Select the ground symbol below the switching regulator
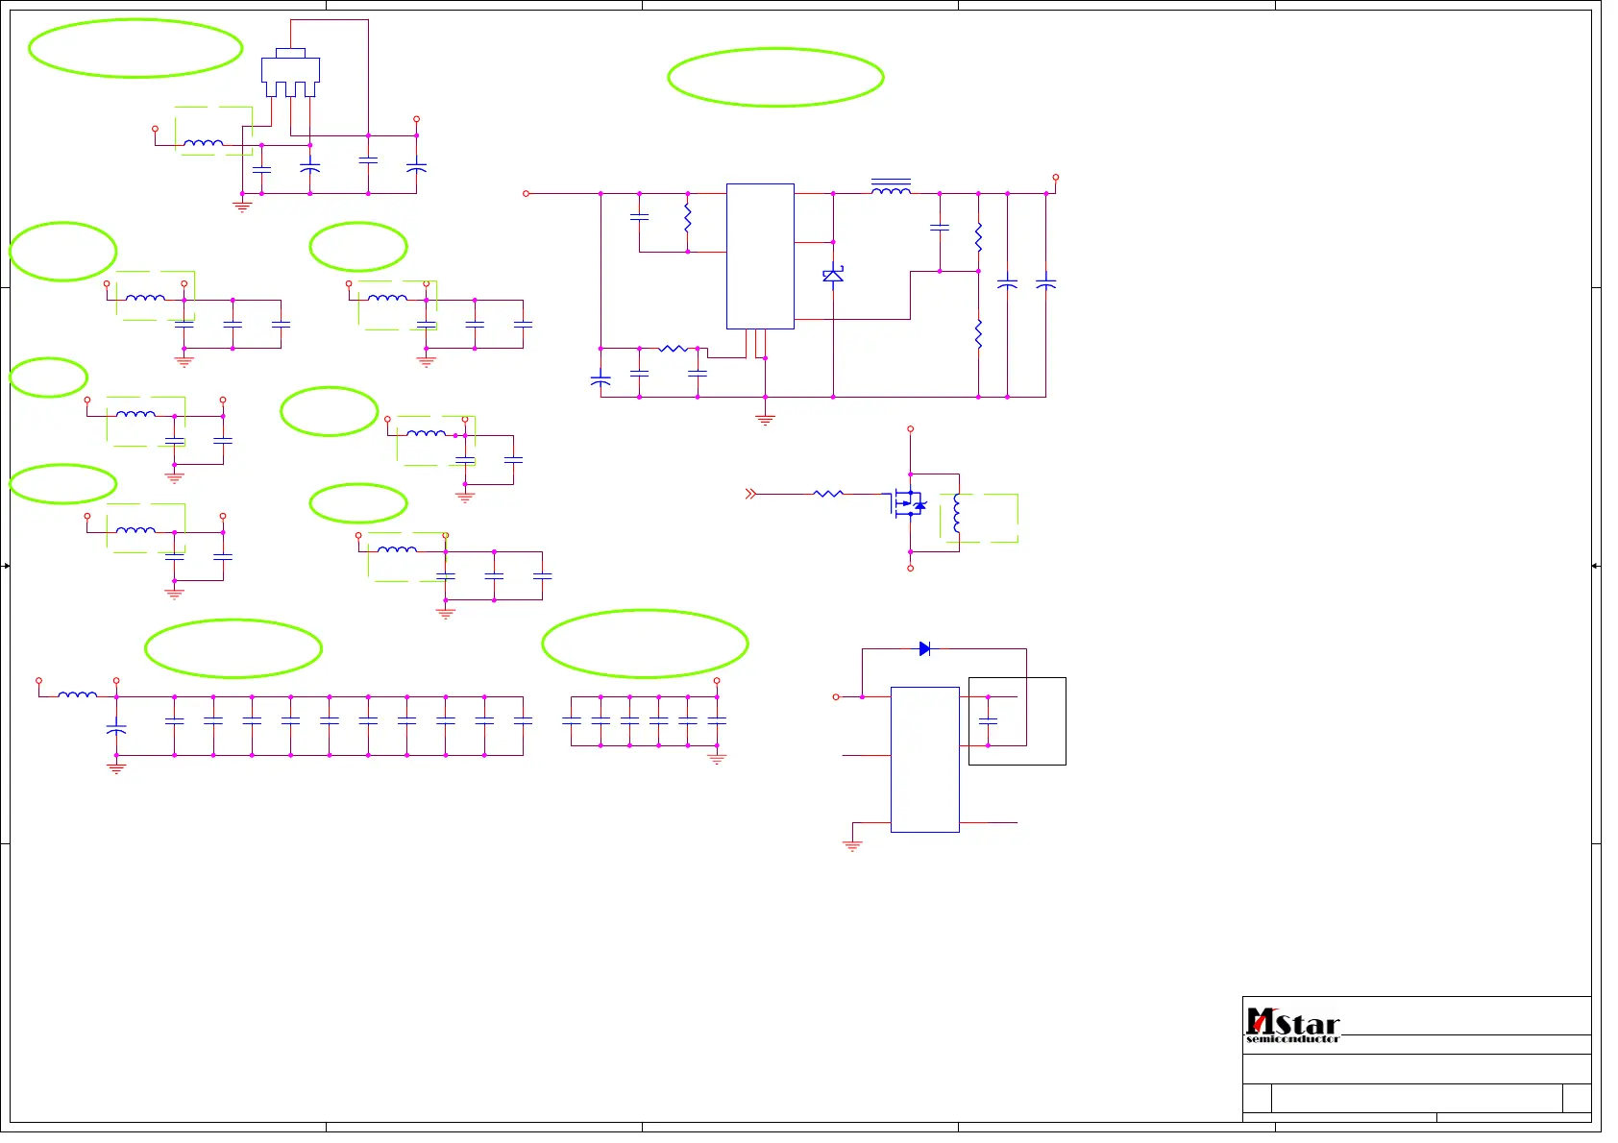1618x1143 pixels. pos(765,420)
